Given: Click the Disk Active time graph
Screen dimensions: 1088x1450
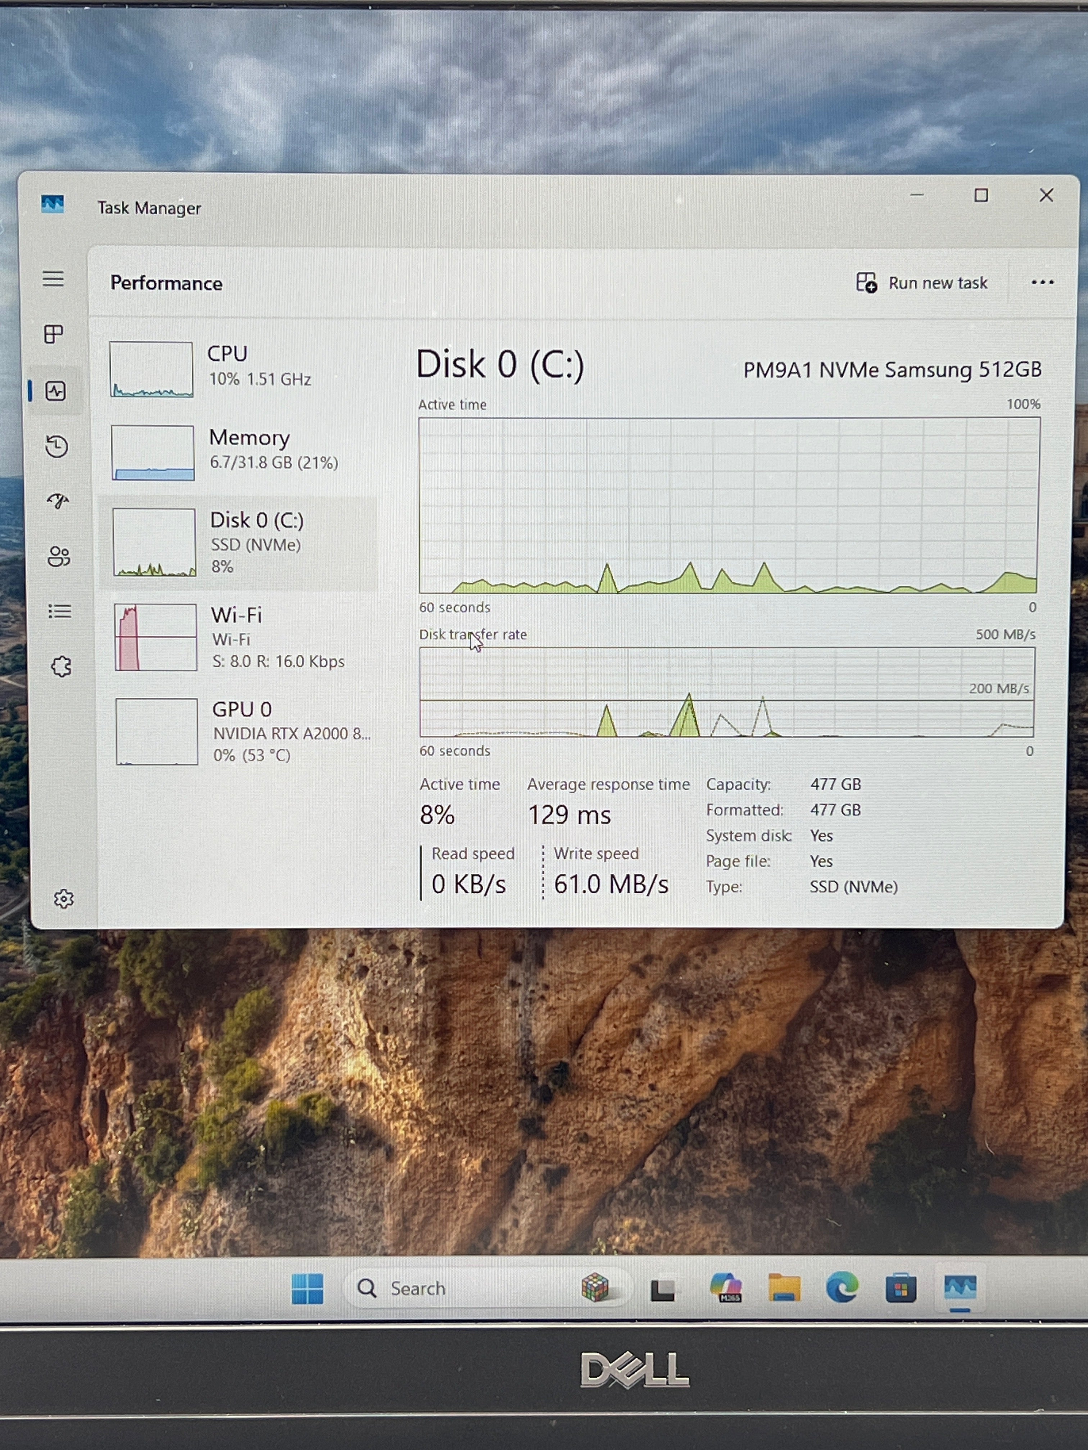Looking at the screenshot, I should (x=729, y=505).
